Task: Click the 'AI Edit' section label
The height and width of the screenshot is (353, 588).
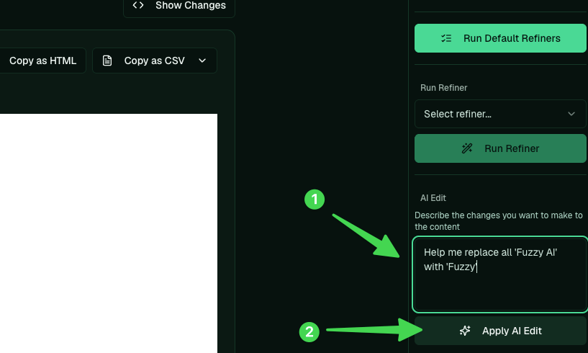Action: click(x=433, y=198)
